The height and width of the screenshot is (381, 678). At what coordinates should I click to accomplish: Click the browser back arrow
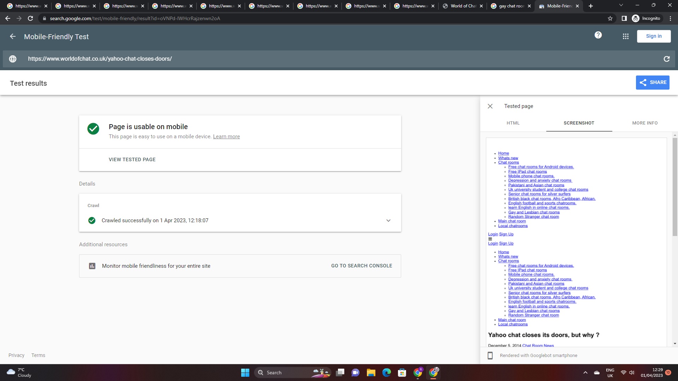(x=8, y=18)
